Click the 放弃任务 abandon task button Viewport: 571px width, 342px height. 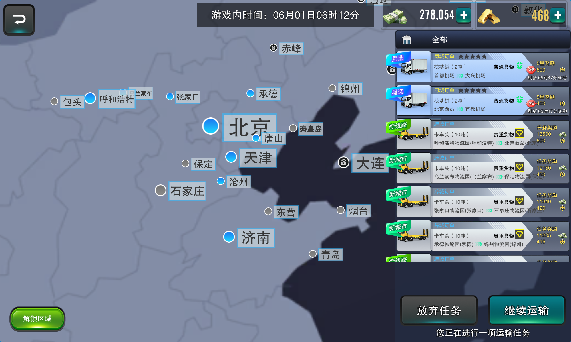[x=439, y=310]
